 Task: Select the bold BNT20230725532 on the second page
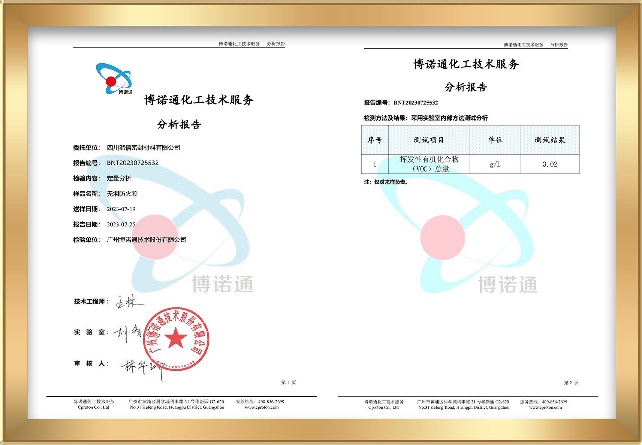click(x=416, y=103)
